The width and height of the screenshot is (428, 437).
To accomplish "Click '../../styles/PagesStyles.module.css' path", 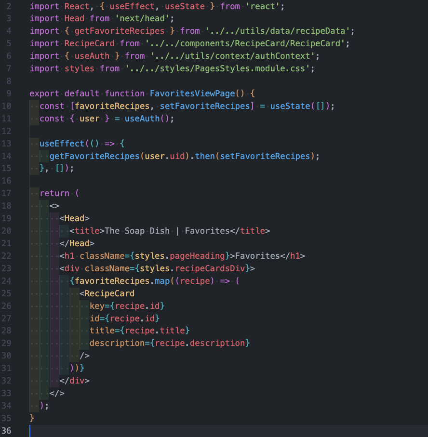I will (217, 68).
